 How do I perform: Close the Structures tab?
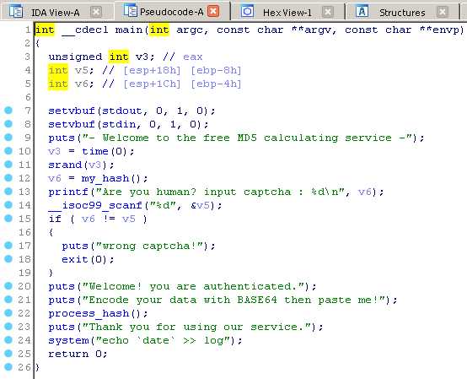click(443, 12)
